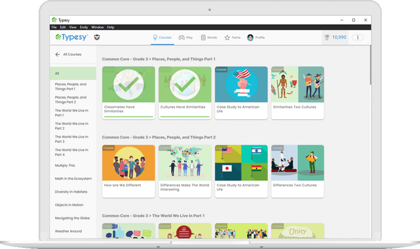The width and height of the screenshot is (420, 249).
Task: Click the trophy points icon
Action: pos(327,38)
